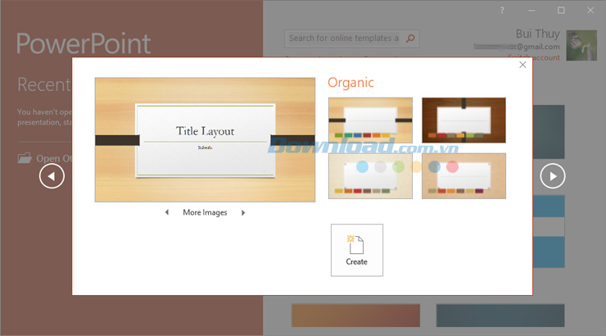
Task: Maximize the PowerPoint window
Action: click(x=561, y=11)
